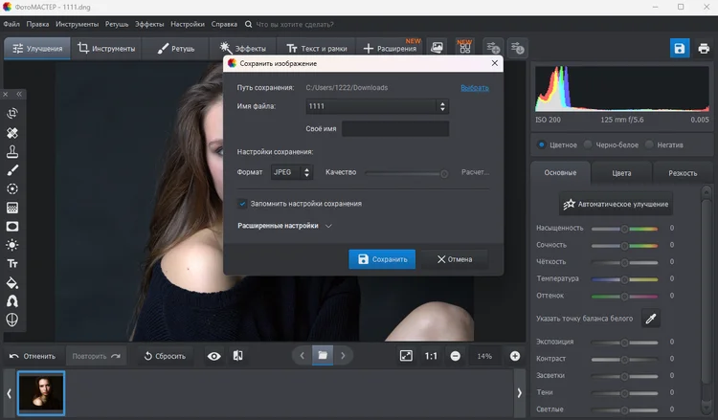The image size is (718, 420).
Task: Go to next photo arrow
Action: click(x=343, y=356)
